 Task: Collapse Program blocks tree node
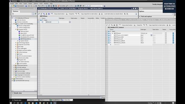click(16, 29)
